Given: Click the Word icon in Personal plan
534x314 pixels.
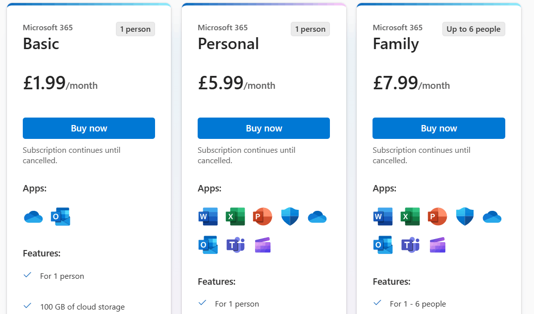Looking at the screenshot, I should click(x=208, y=217).
